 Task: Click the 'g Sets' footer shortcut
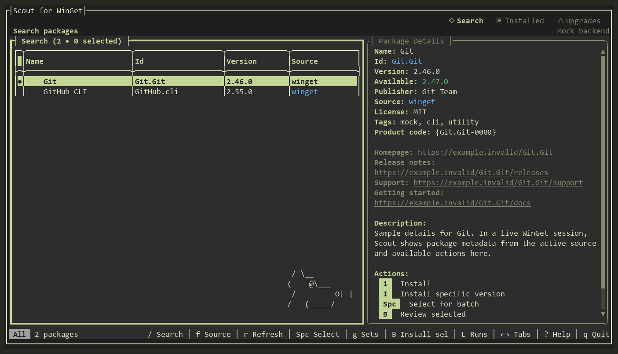(x=366, y=334)
